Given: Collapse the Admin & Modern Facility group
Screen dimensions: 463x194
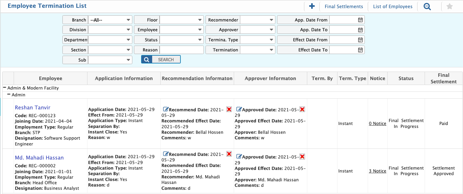Looking at the screenshot, I should coord(5,88).
